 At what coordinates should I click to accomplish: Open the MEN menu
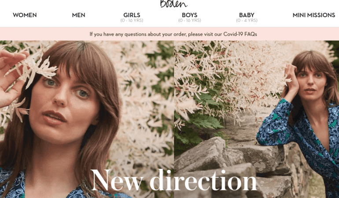pyautogui.click(x=78, y=15)
